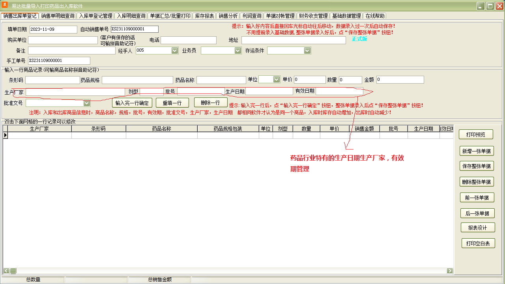Click the grid scrollbar left arrow
The height and width of the screenshot is (284, 505).
click(x=6, y=271)
